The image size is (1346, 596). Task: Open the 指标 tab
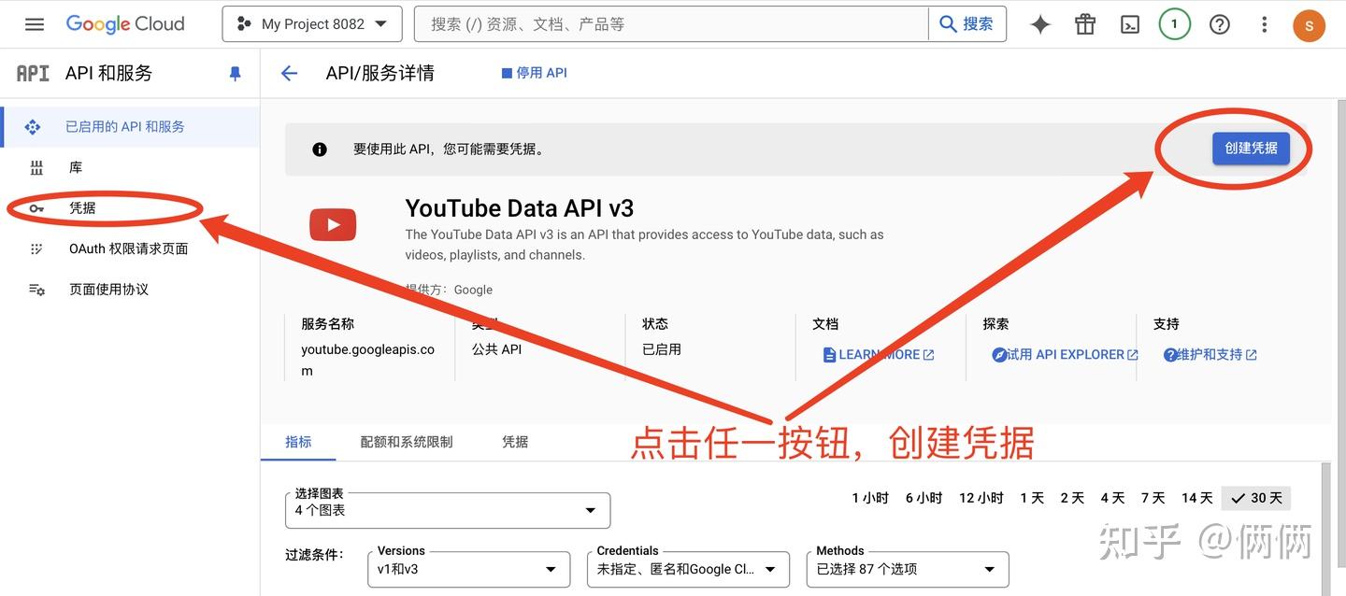[298, 442]
